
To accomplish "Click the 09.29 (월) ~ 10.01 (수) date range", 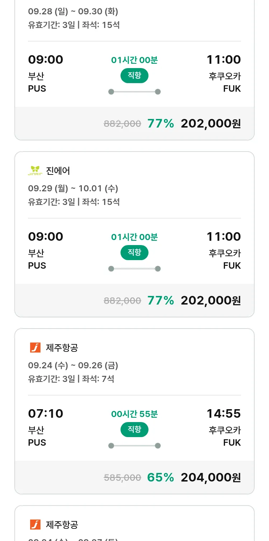I will point(73,188).
